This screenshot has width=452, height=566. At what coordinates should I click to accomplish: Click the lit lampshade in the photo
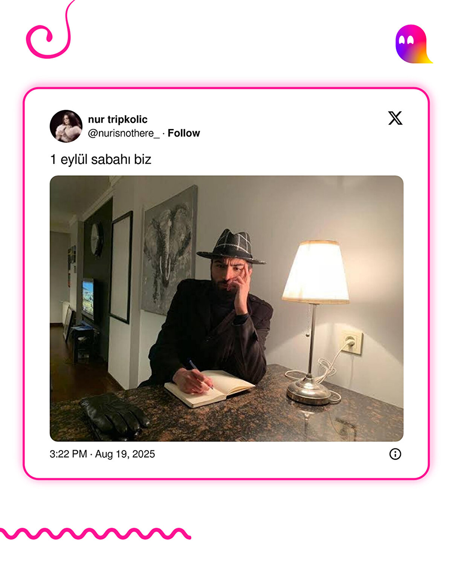[x=316, y=272]
